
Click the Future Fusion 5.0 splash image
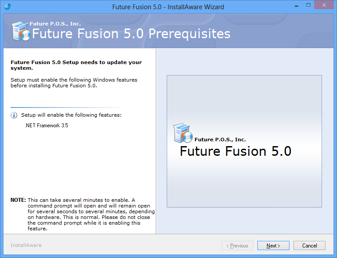pos(244,141)
